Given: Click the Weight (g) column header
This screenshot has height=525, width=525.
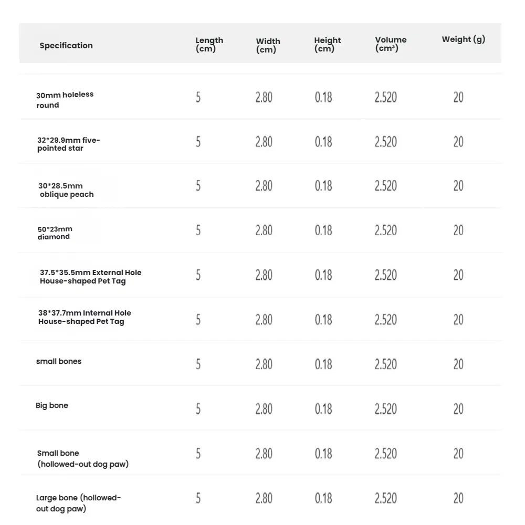Looking at the screenshot, I should (x=463, y=39).
